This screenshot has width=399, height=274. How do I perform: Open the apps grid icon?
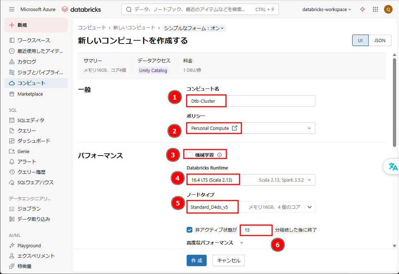pyautogui.click(x=375, y=9)
